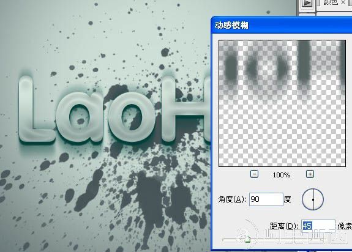Viewport: 352px width, 252px height.
Task: Click the 100% zoom level label
Action: click(x=282, y=175)
